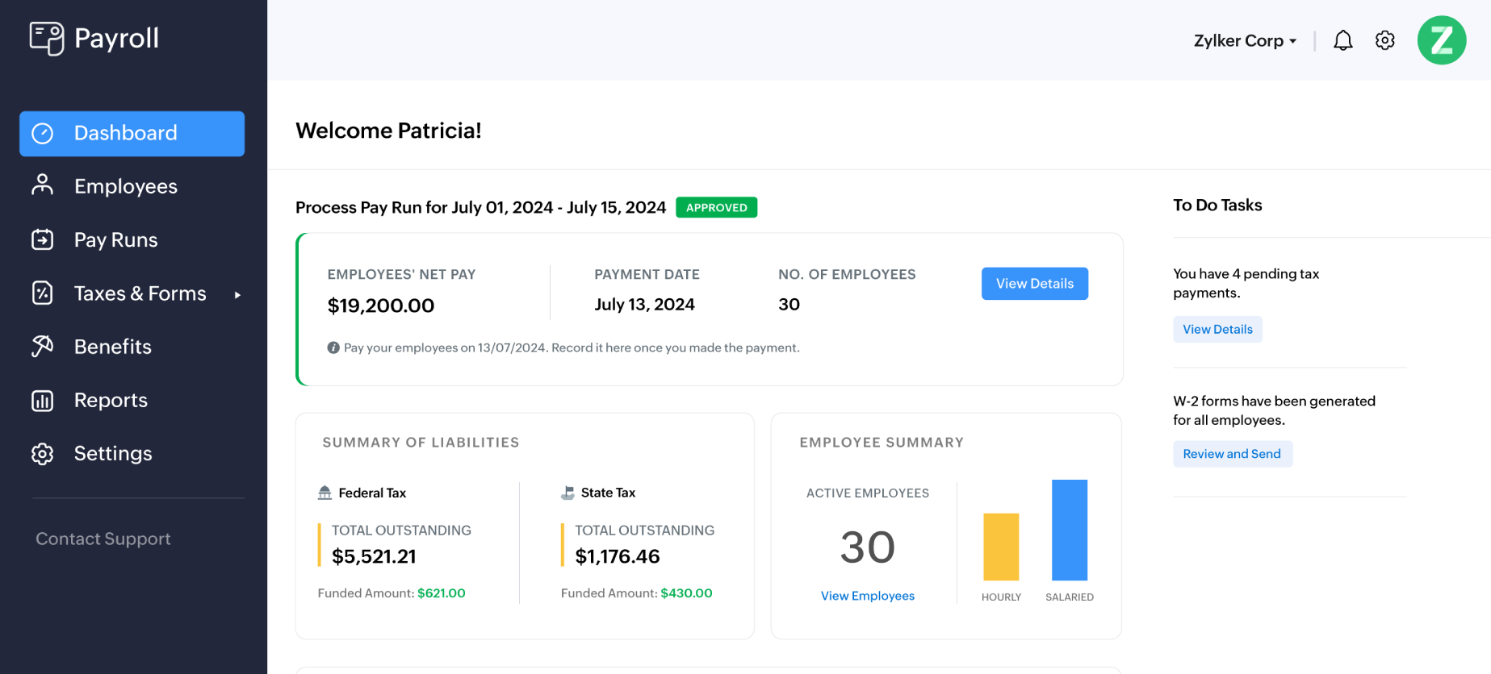
Task: Click the State Tax flag icon
Action: [568, 493]
